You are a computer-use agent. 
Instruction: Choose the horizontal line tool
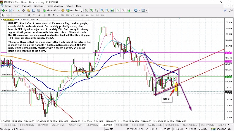point(19,15)
